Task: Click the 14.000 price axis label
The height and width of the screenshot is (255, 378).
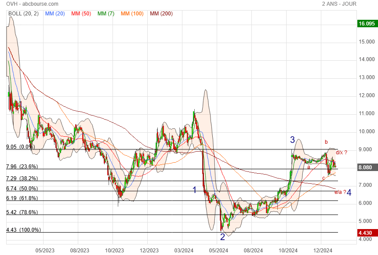Action: (367, 59)
